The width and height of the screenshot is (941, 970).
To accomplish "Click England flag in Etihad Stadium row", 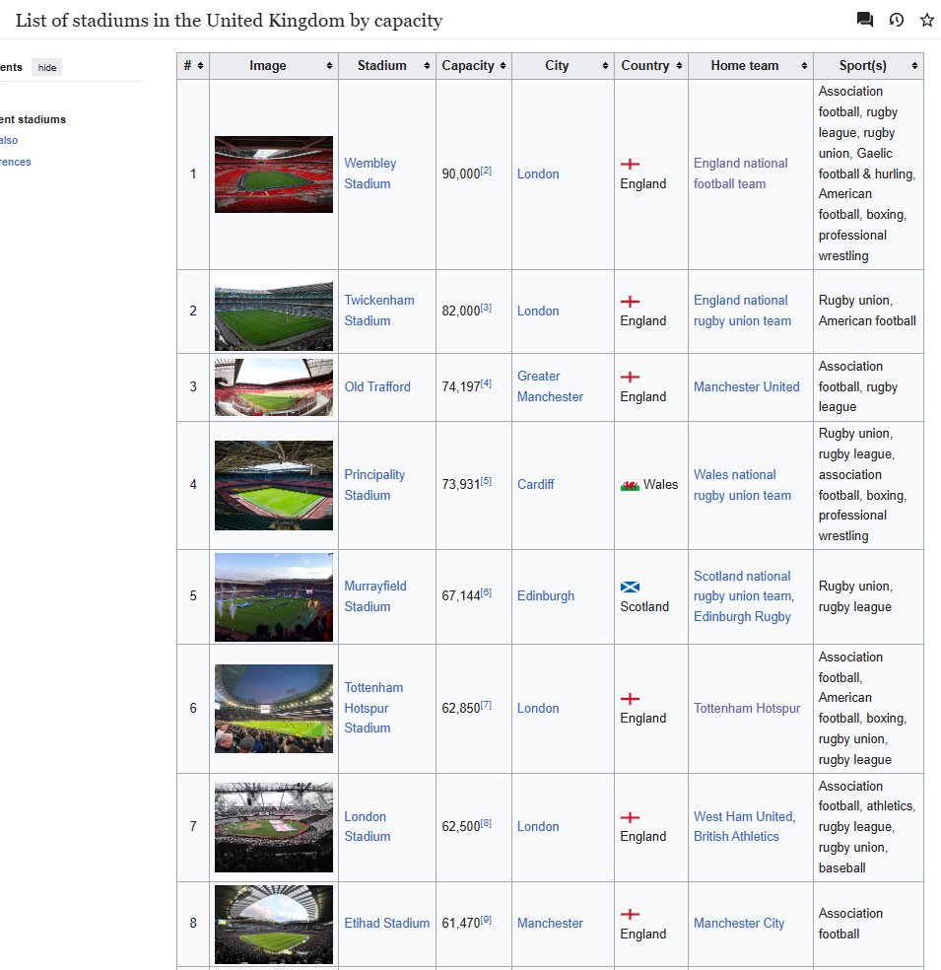I will tap(630, 915).
